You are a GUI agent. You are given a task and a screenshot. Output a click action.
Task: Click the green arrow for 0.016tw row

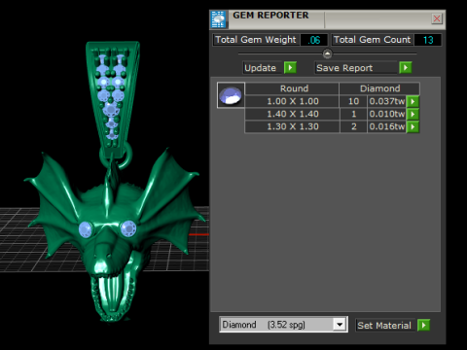coord(413,126)
